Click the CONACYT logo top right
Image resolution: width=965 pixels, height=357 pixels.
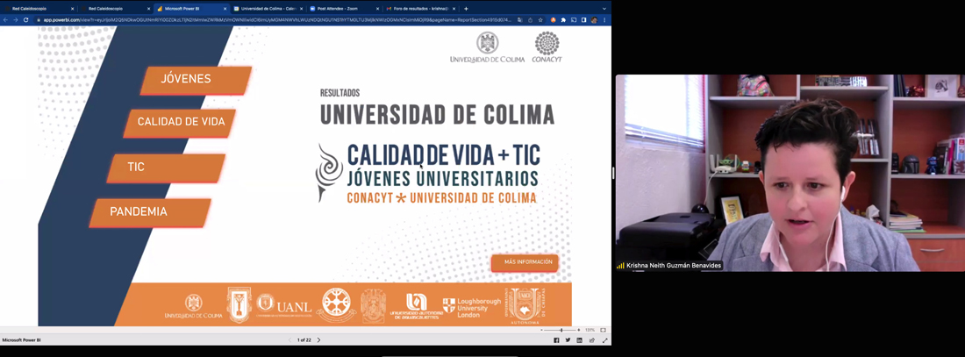click(x=547, y=47)
